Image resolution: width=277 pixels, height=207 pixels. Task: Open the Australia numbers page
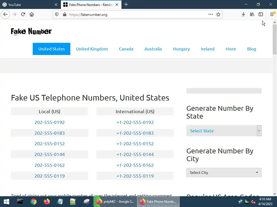[x=153, y=49]
